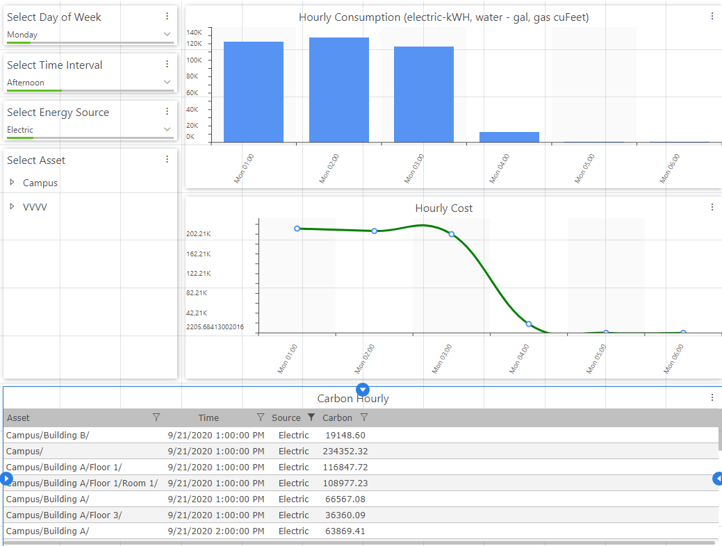Image resolution: width=722 pixels, height=546 pixels.
Task: Open the Monday day-of-week dropdown
Action: 90,35
